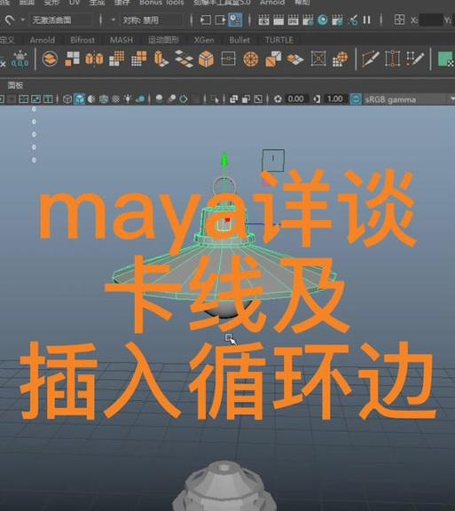
Task: Click the Render current frame clapperboard
Action: pos(278,20)
